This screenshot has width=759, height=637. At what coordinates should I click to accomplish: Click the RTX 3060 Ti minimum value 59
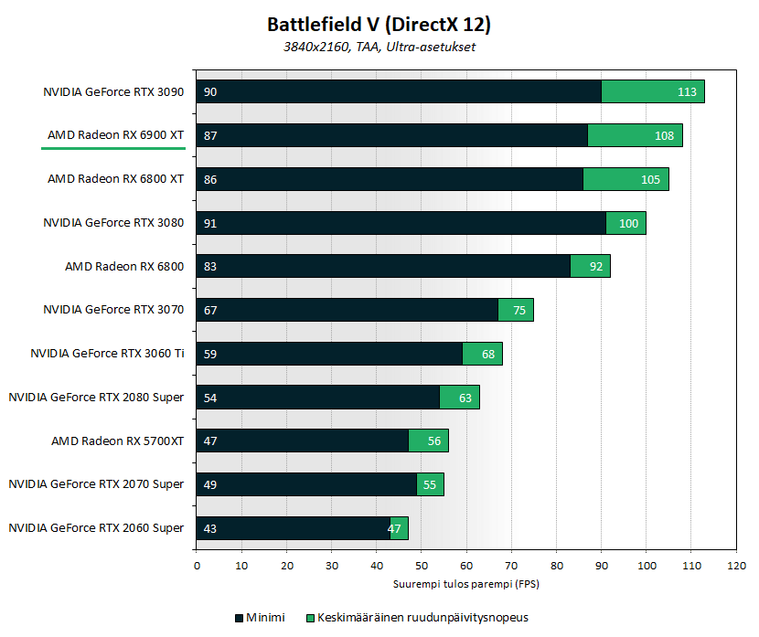click(210, 355)
